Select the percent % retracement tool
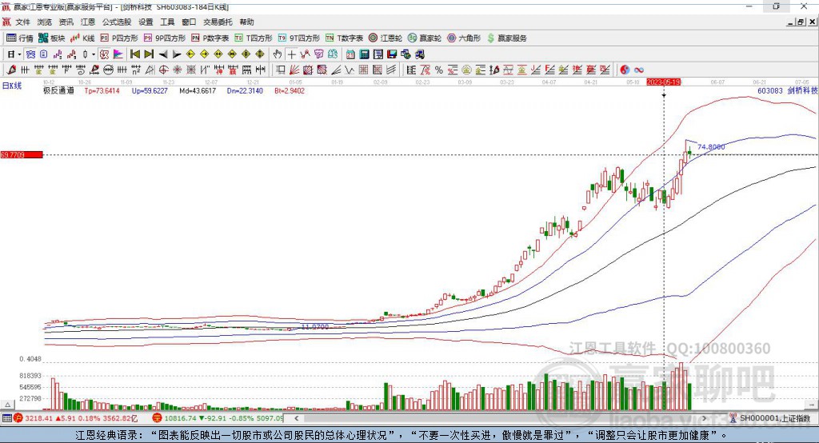Viewport: 819px width, 443px height. (439, 70)
